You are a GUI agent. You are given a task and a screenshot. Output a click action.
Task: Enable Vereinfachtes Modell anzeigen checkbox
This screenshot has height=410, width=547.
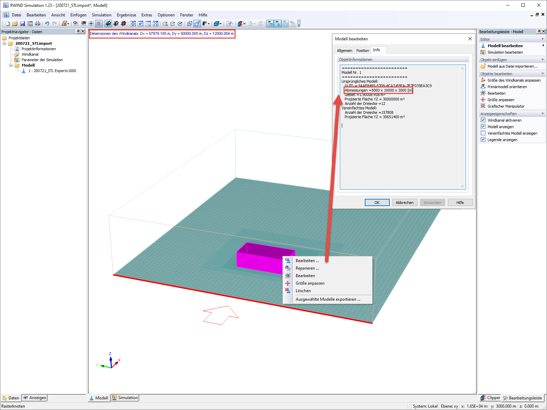483,133
